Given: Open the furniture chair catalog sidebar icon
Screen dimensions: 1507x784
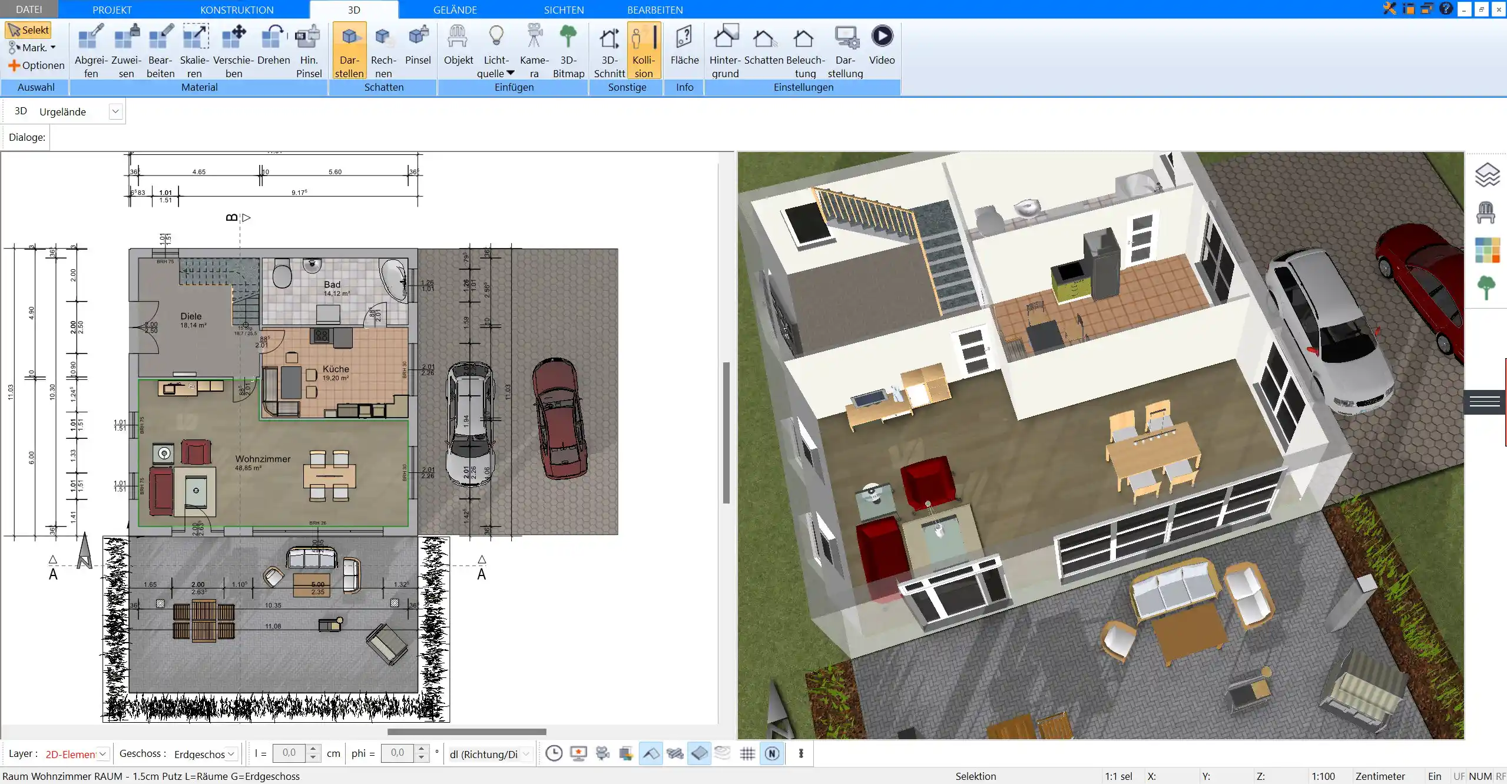Looking at the screenshot, I should click(x=1486, y=213).
